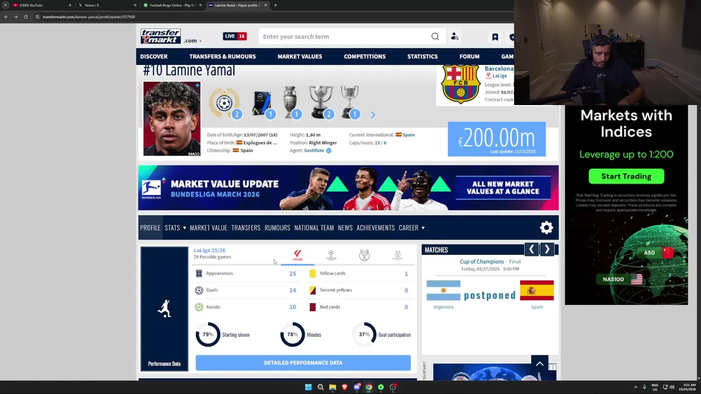This screenshot has width=701, height=394.
Task: Select the Copa del Rey logo tab
Action: click(364, 255)
